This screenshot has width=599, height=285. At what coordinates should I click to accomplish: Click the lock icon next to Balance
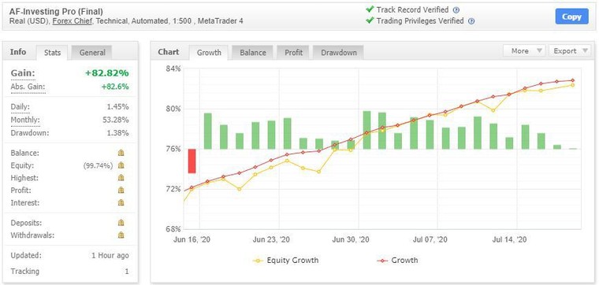tap(121, 153)
